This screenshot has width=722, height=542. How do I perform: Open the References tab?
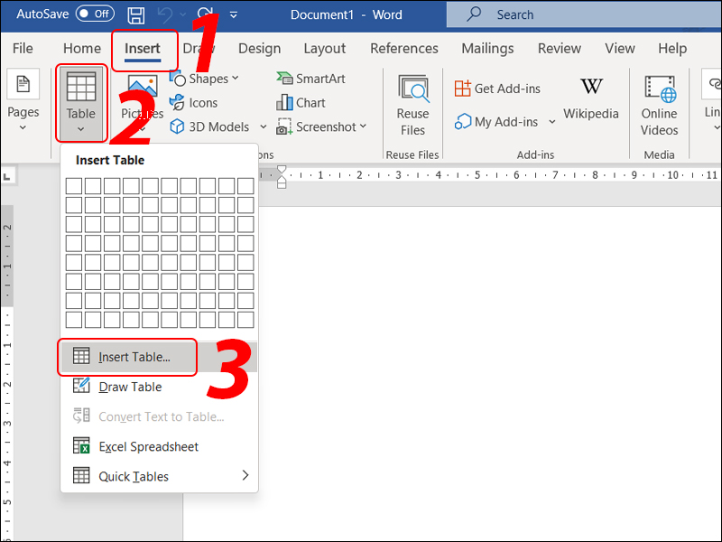[403, 49]
